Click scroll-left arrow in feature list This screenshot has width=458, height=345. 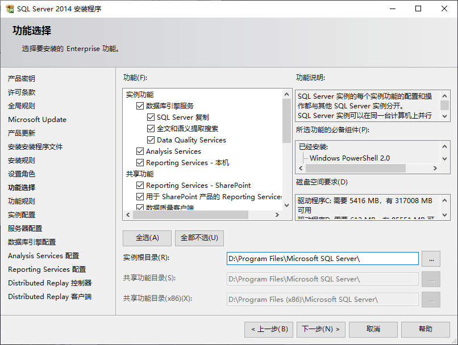128,215
